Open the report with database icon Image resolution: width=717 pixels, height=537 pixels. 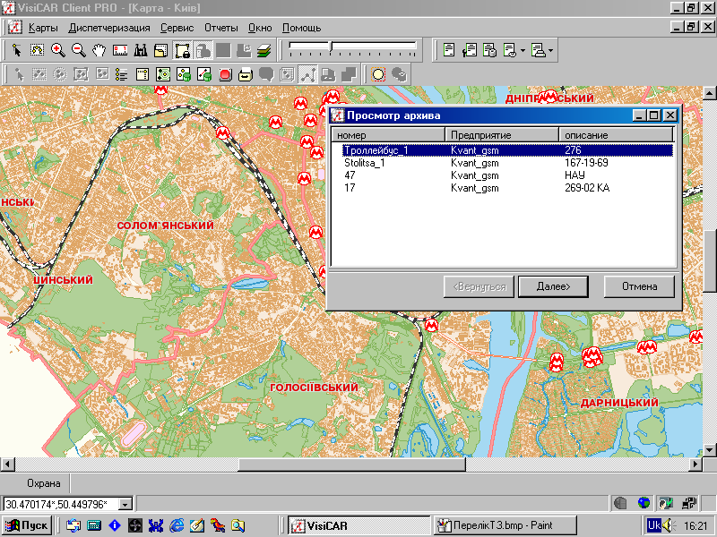[x=489, y=50]
